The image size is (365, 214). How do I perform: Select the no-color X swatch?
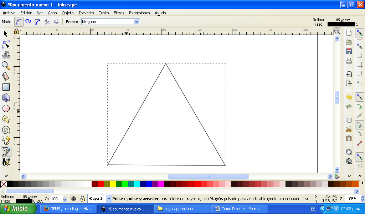[x=4, y=184]
